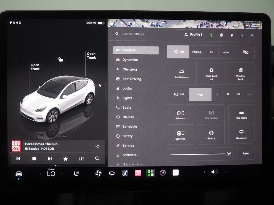Open the car controls icon in dock
Image resolution: width=274 pixels, height=205 pixels.
(19, 174)
